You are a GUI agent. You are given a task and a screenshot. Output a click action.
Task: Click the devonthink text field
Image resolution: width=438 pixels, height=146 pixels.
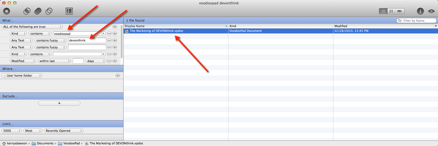87,40
